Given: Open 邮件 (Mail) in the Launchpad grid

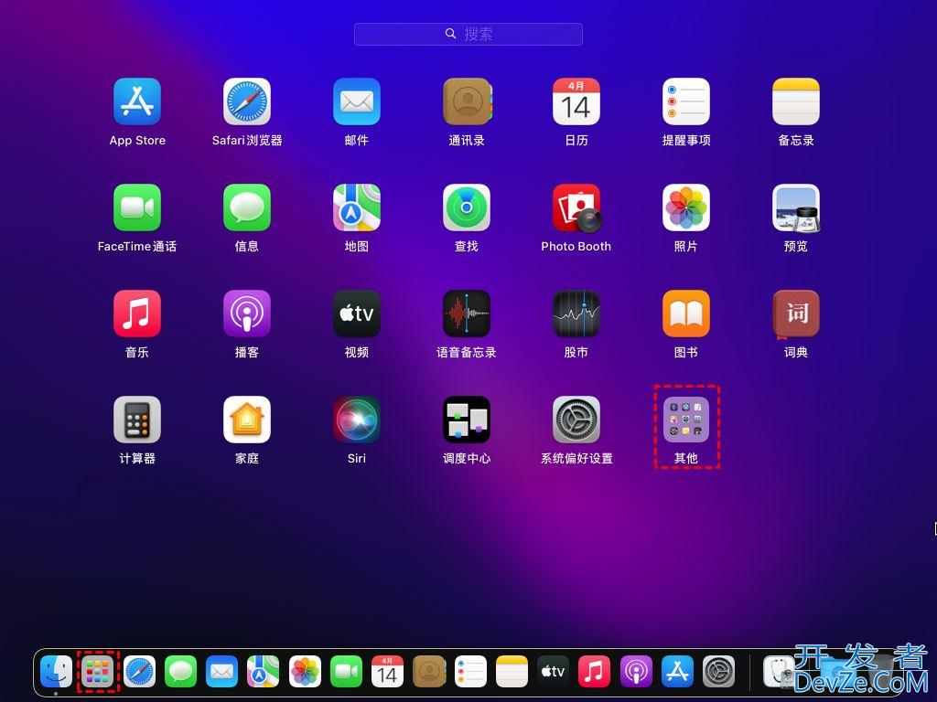Looking at the screenshot, I should (x=357, y=101).
